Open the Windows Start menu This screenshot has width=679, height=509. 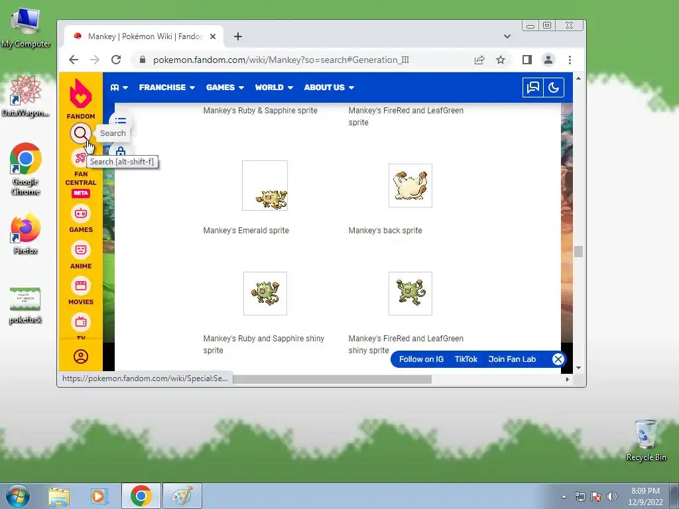(x=18, y=496)
